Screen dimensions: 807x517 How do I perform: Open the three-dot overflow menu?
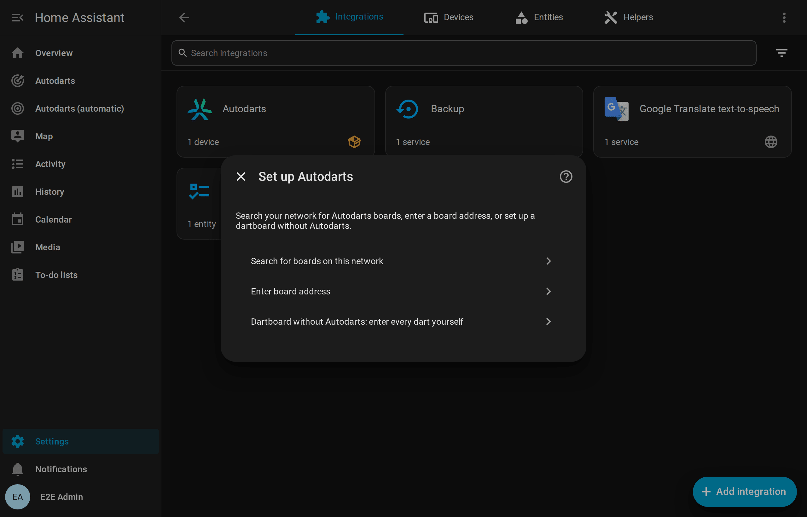(784, 17)
